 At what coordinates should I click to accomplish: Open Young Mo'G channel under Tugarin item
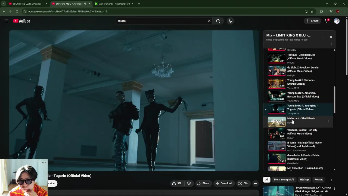point(293,114)
